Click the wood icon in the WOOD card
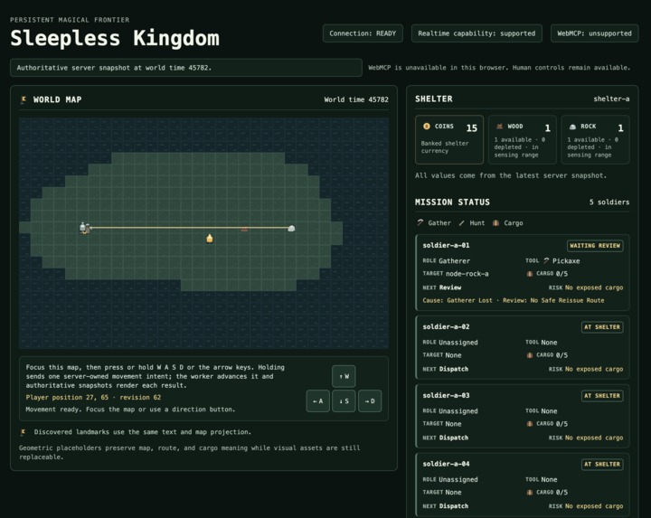This screenshot has width=651, height=518. [x=499, y=127]
